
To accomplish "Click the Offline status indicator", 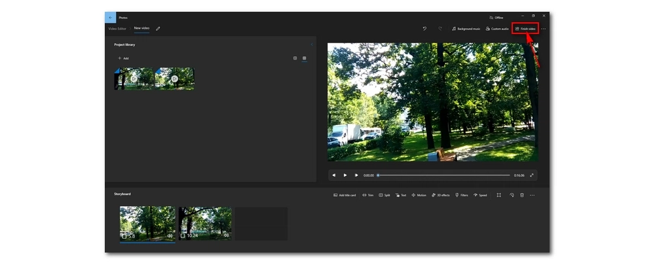I will [x=496, y=18].
